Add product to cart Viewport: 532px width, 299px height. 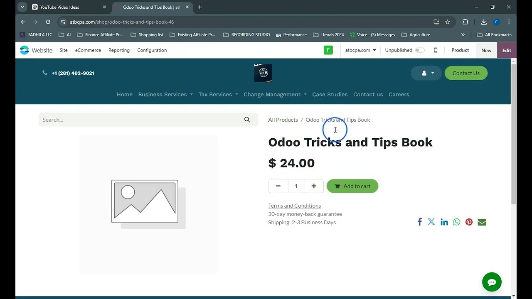tap(352, 186)
